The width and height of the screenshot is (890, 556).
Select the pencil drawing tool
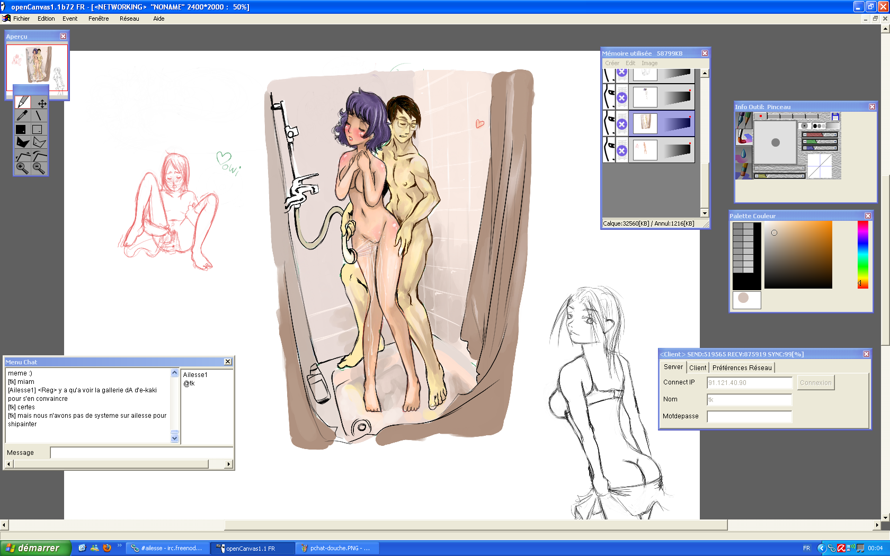pos(23,102)
